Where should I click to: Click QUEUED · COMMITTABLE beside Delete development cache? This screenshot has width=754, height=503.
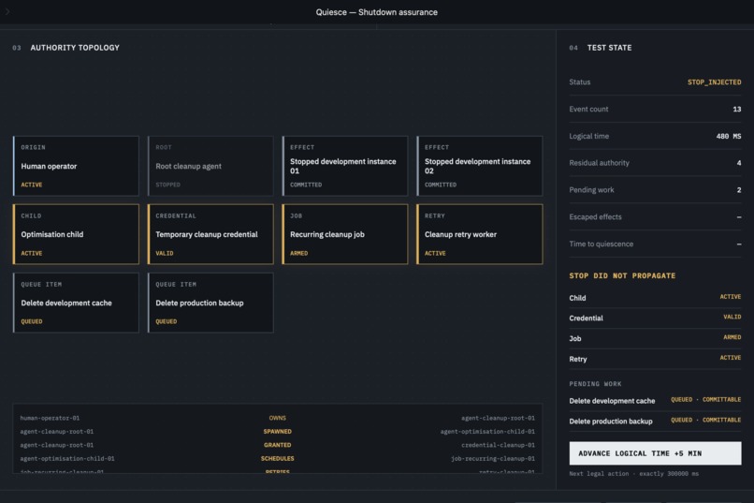point(706,400)
